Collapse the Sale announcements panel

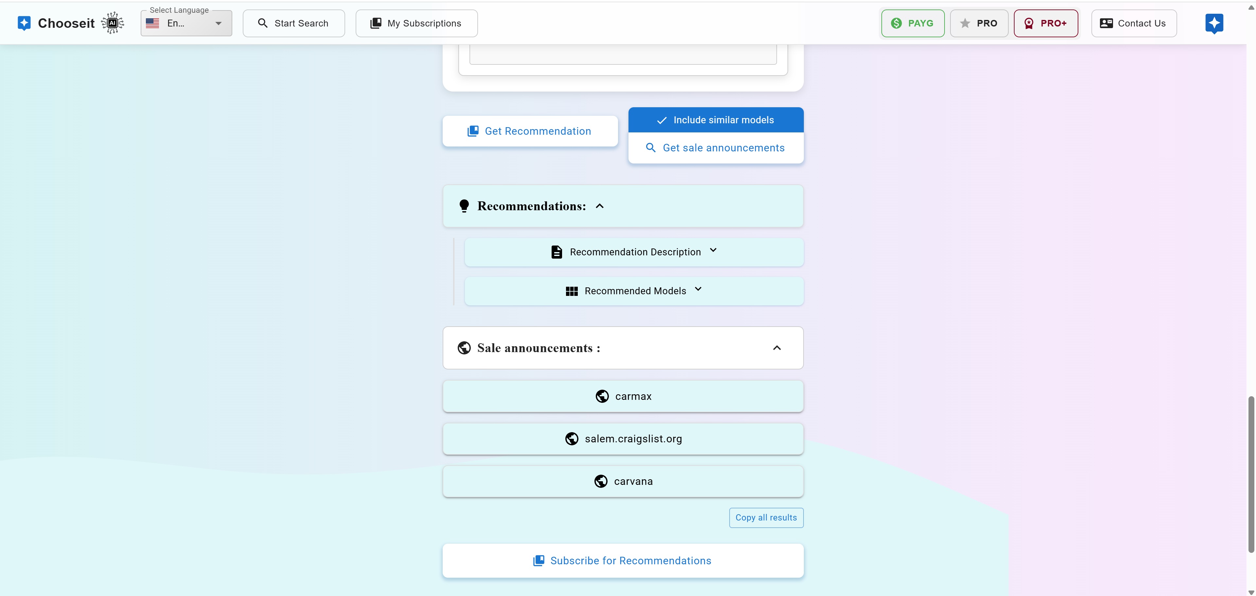click(x=777, y=348)
